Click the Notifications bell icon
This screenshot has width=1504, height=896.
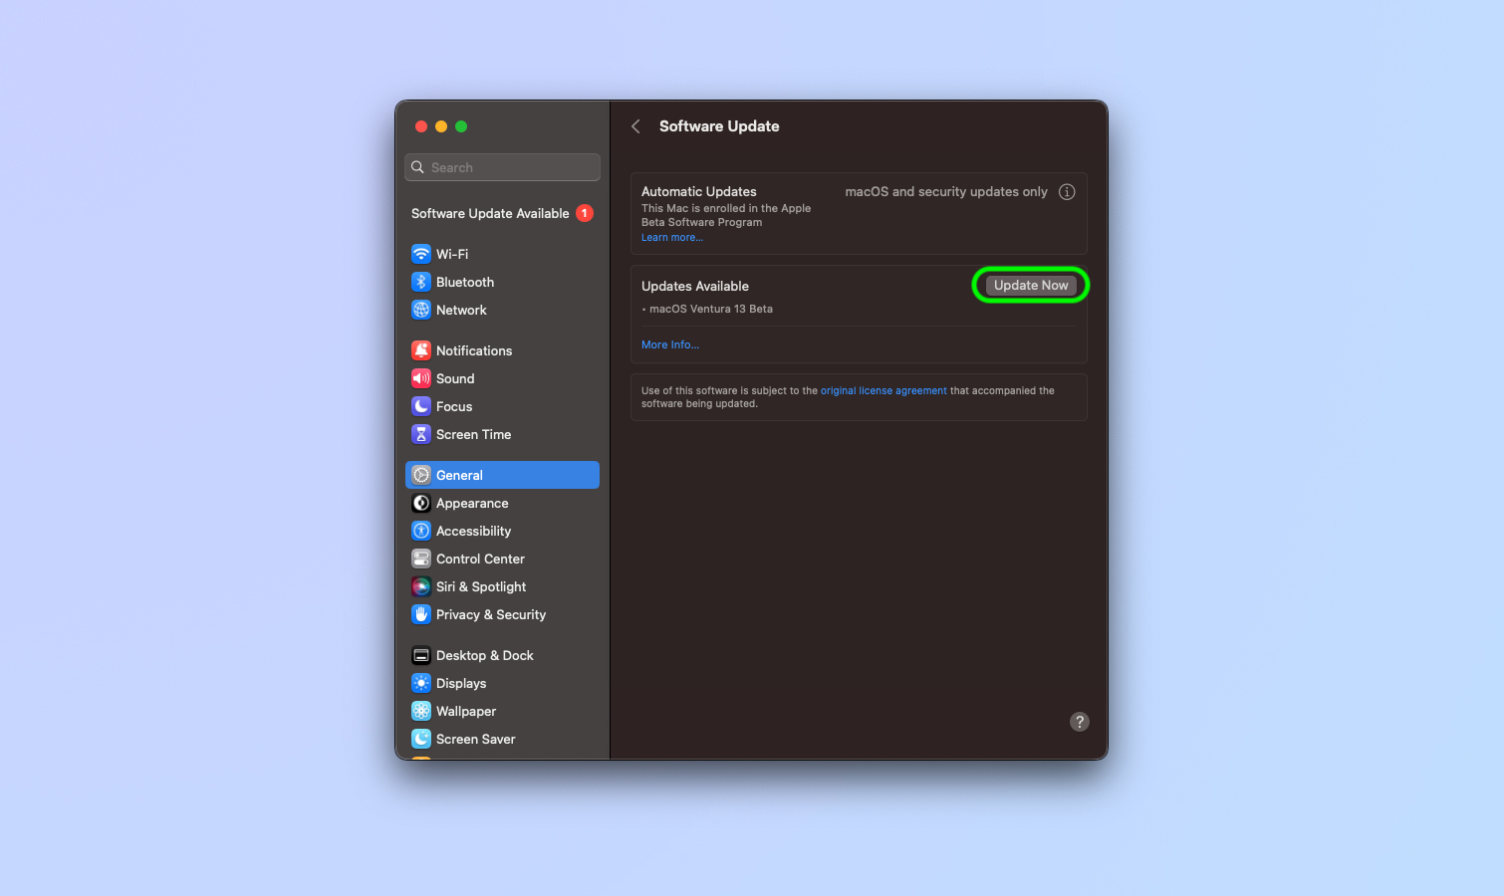coord(421,350)
